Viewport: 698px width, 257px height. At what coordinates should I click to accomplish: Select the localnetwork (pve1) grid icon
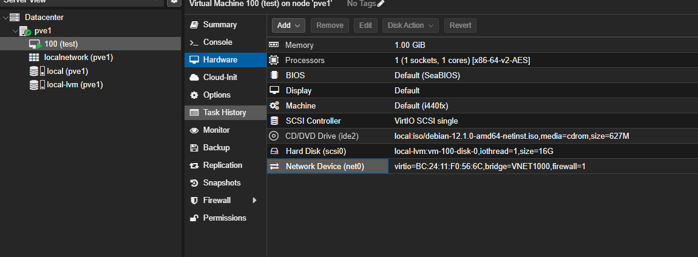click(35, 58)
